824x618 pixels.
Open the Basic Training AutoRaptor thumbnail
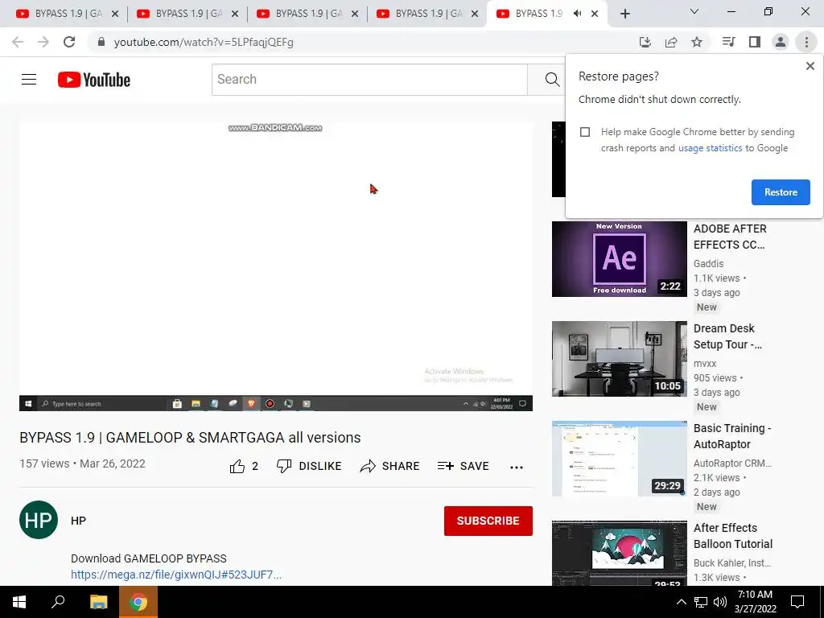[x=619, y=459]
